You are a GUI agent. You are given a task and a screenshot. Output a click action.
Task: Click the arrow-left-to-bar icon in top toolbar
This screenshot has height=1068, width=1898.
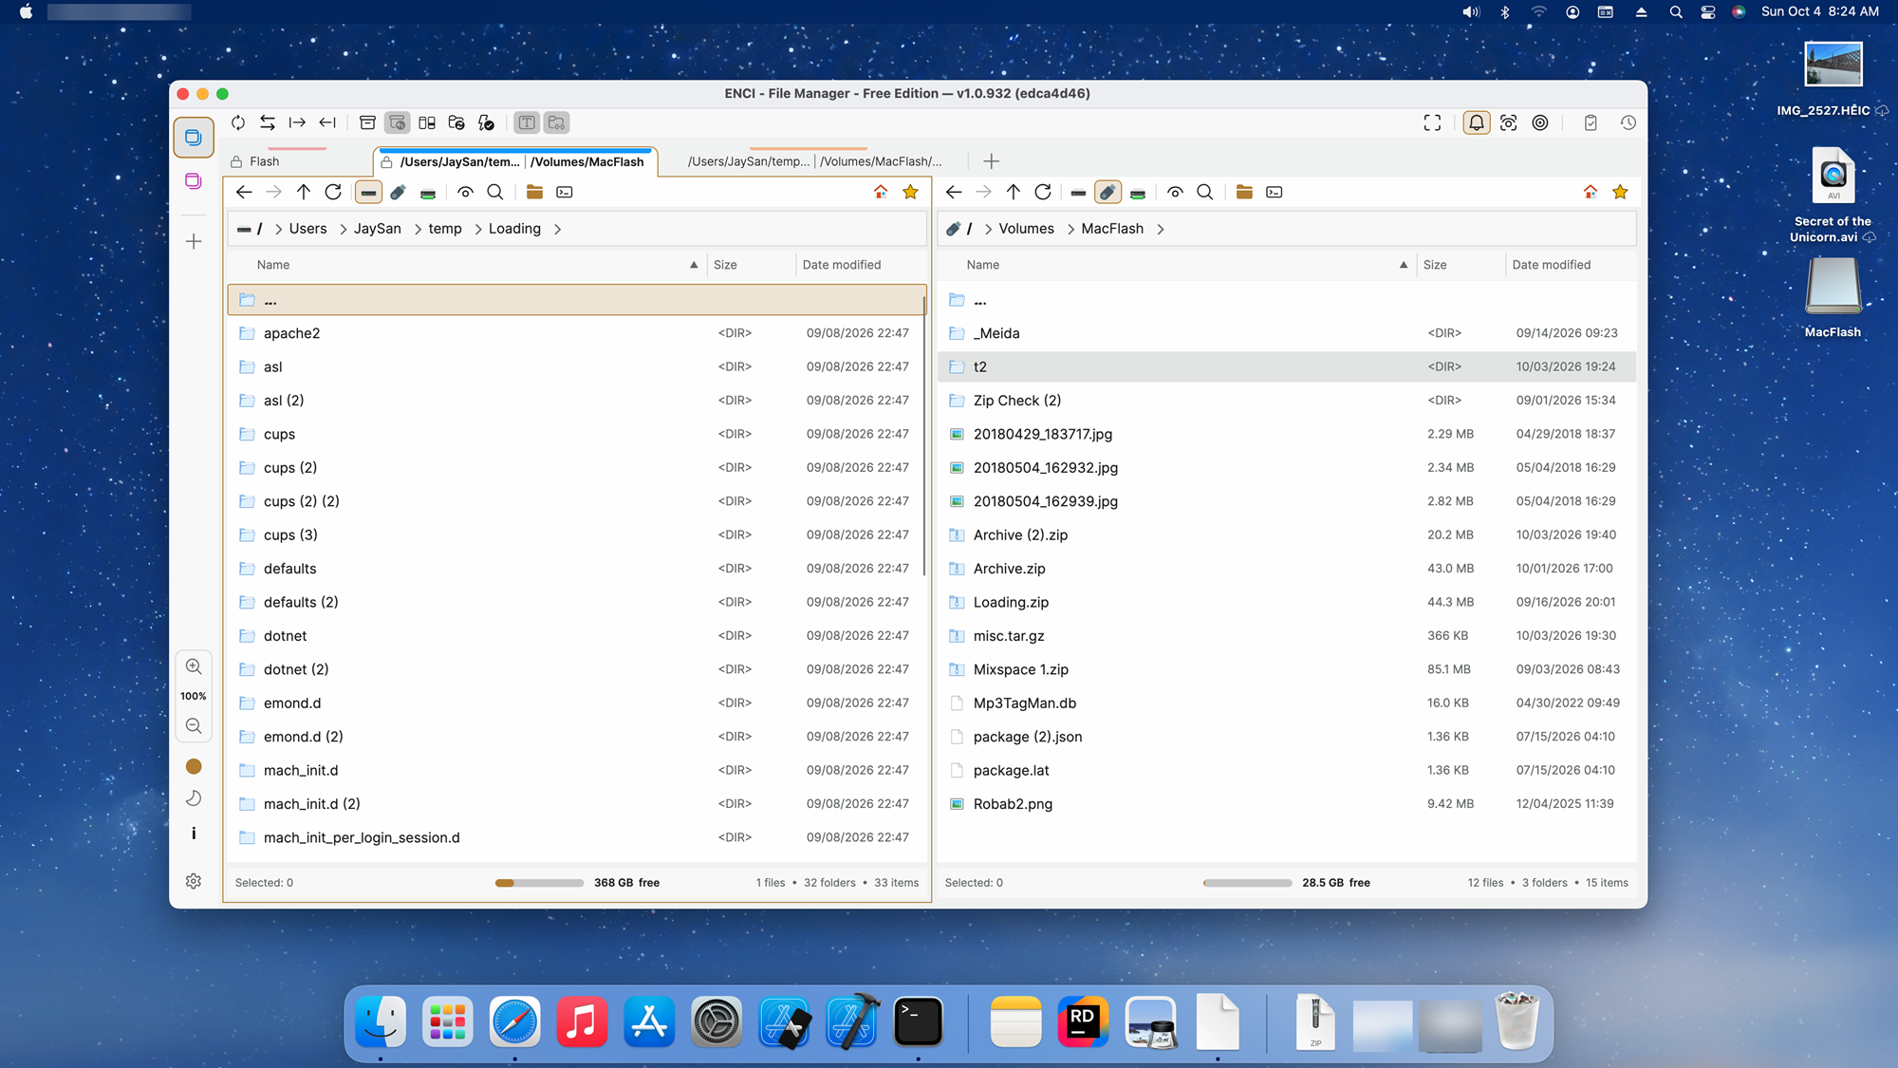tap(327, 122)
